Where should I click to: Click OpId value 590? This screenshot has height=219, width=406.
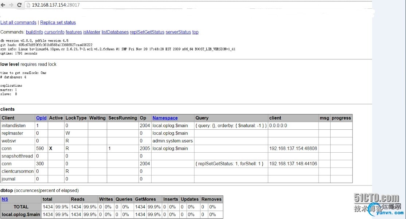click(x=40, y=149)
